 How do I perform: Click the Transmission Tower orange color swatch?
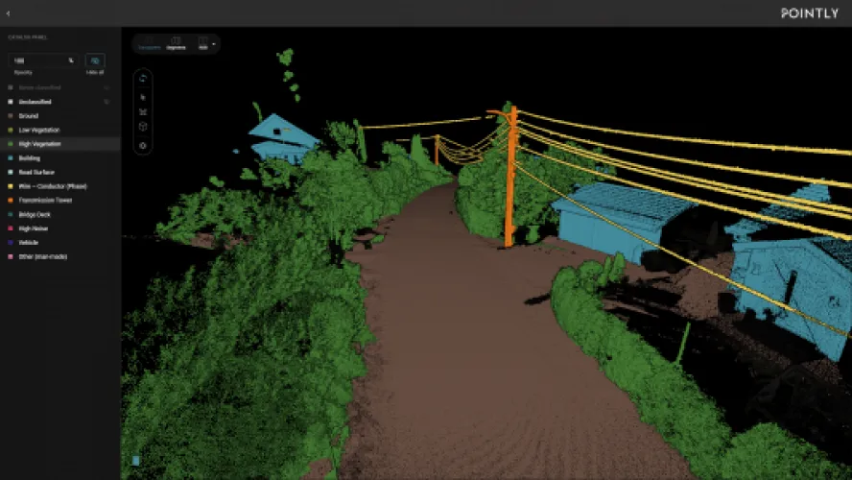pos(11,201)
